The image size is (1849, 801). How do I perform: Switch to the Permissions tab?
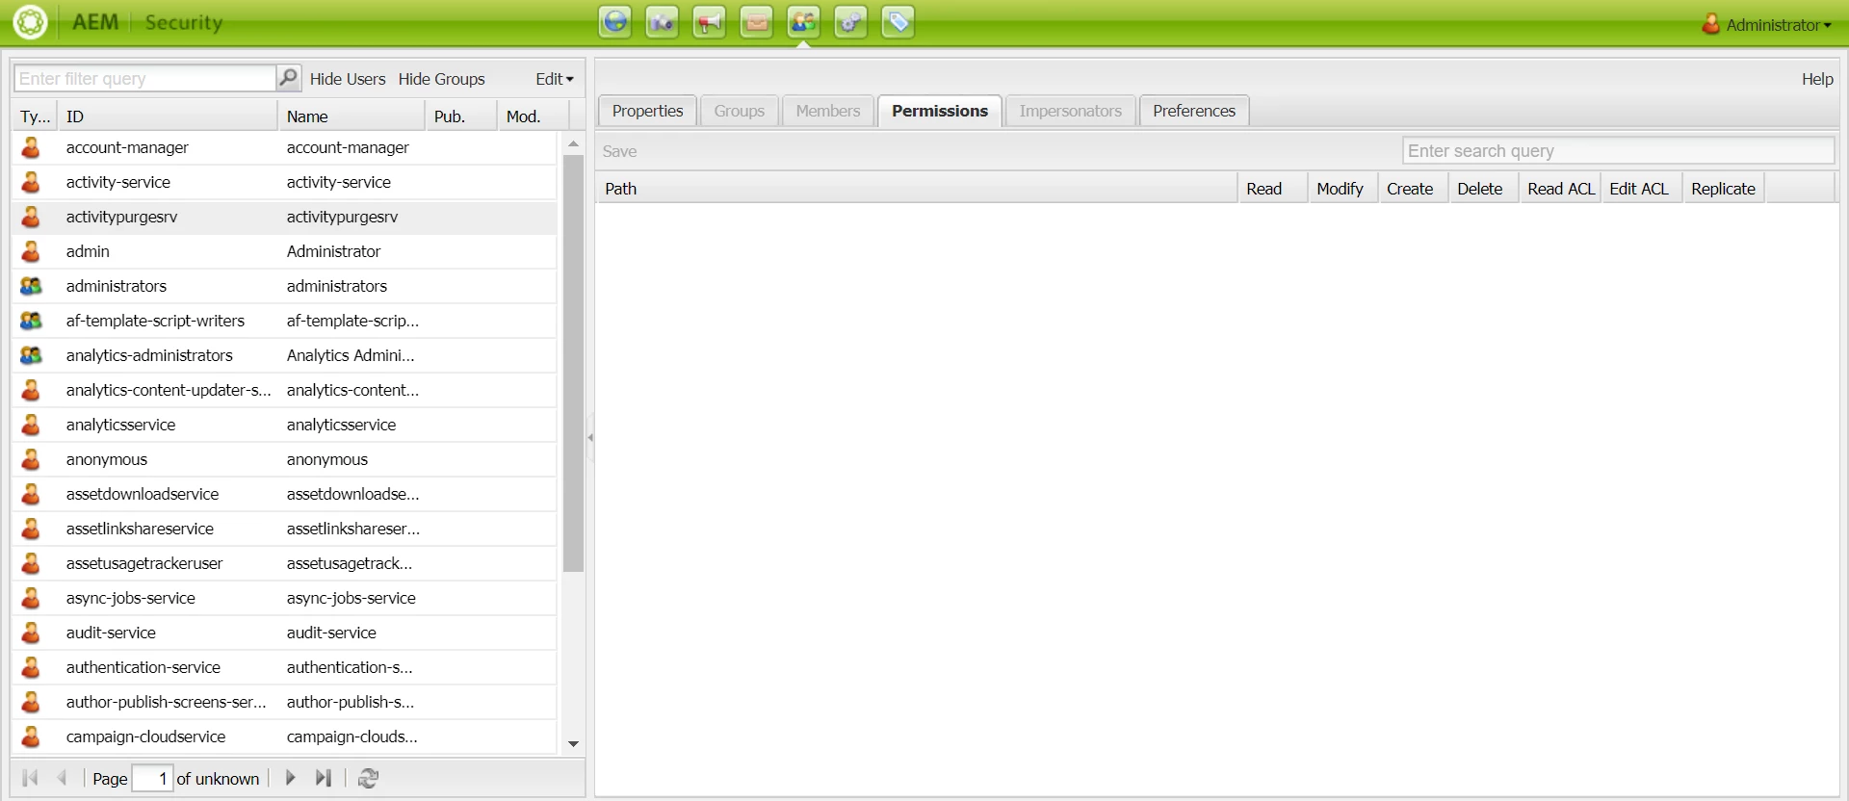pos(939,111)
